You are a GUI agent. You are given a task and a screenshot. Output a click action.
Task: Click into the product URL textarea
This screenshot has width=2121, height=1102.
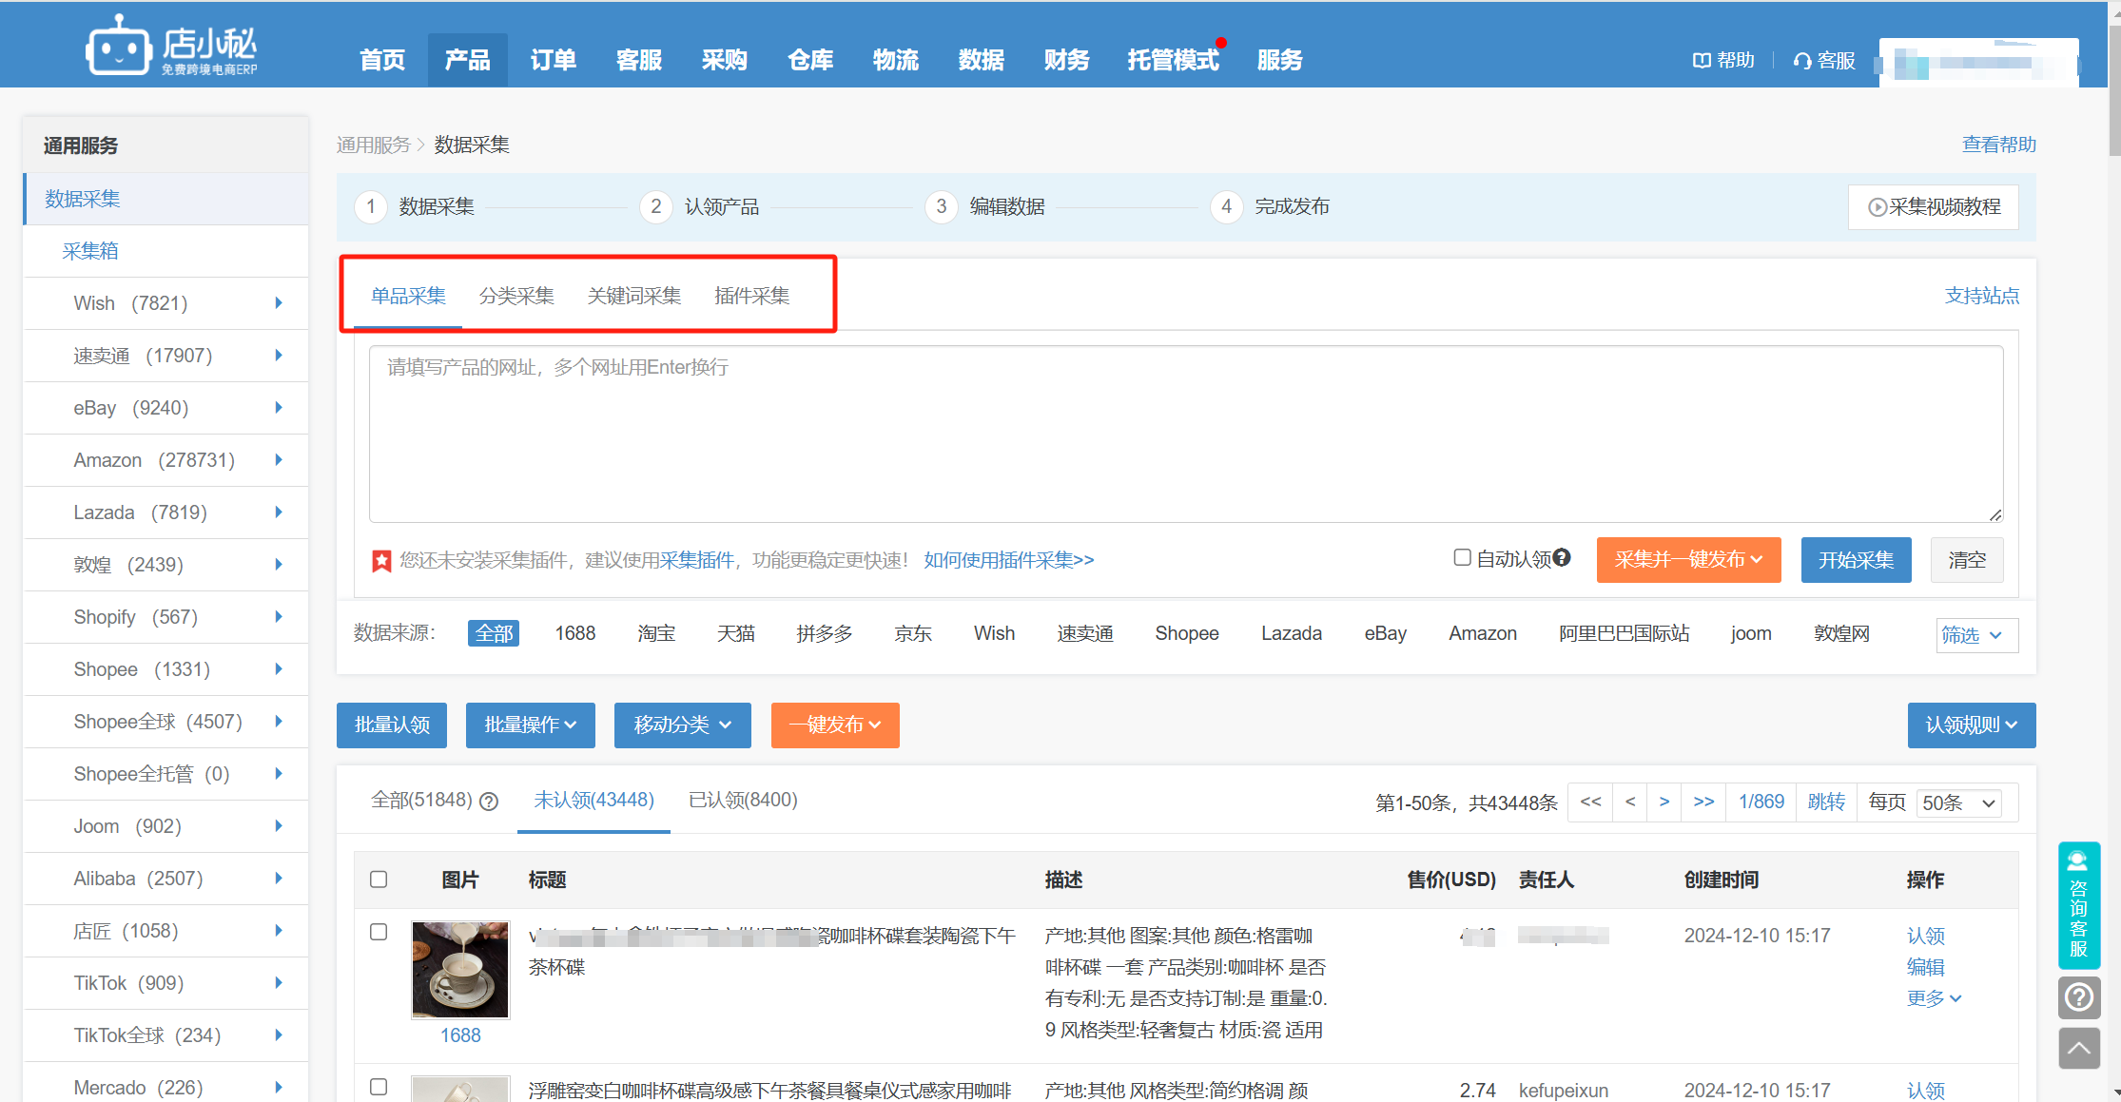coord(1186,434)
